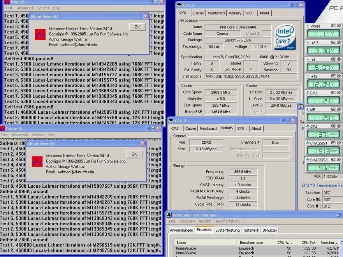Open the Herunterfahren menu in Task-Manager
The image size is (343, 257).
point(227,221)
